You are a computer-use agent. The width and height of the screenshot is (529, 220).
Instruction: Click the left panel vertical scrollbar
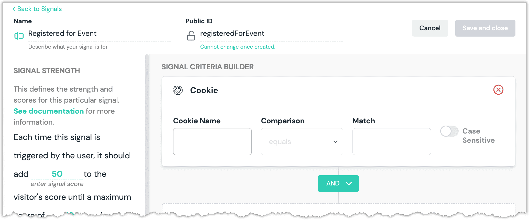click(147, 133)
